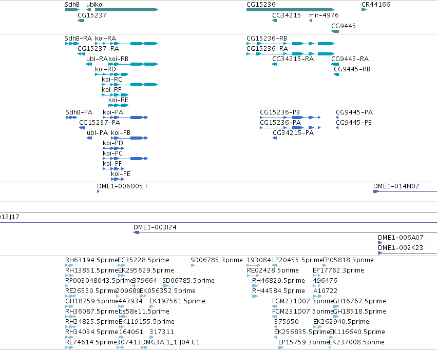Image resolution: width=437 pixels, height=350 pixels.
Task: Click the SdhB-PA protein label
Action: [x=79, y=112]
